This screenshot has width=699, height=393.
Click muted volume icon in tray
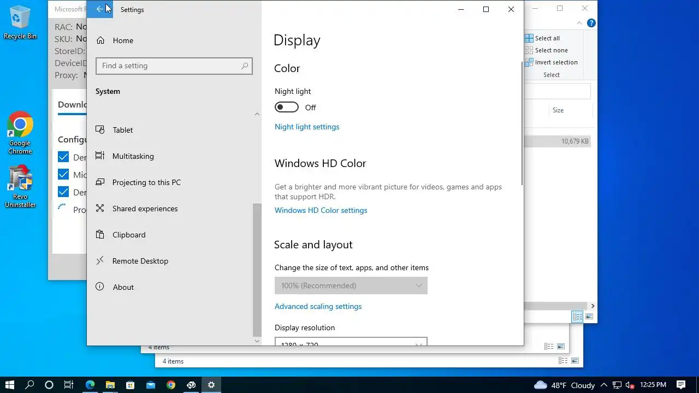click(x=630, y=385)
